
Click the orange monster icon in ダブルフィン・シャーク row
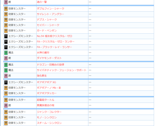pos(6,9)
